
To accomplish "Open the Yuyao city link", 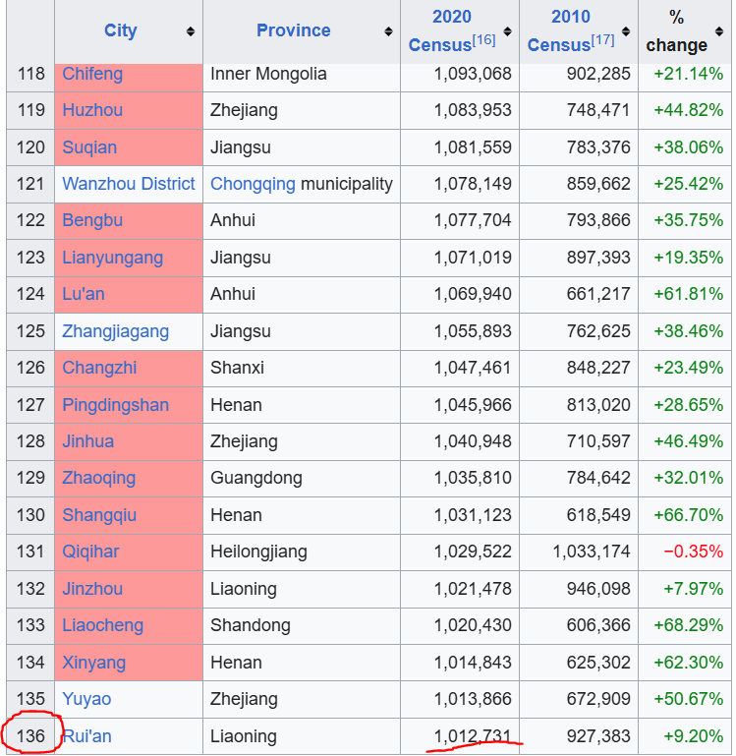I will pyautogui.click(x=86, y=699).
